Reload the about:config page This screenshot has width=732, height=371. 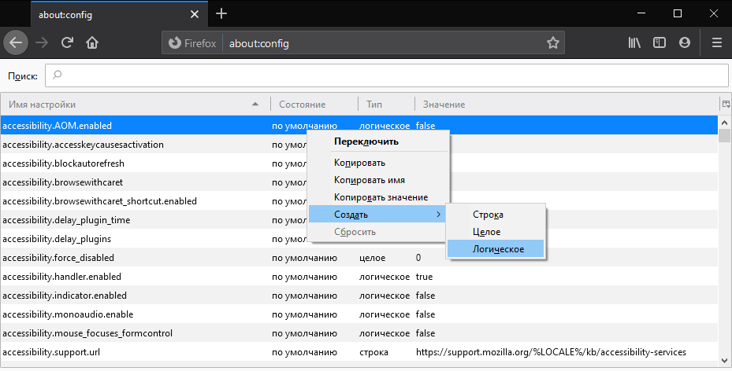pos(67,42)
